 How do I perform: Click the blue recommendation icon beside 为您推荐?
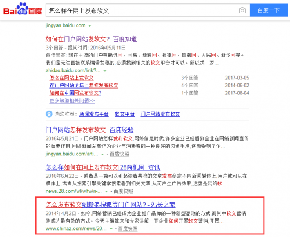(x=49, y=114)
